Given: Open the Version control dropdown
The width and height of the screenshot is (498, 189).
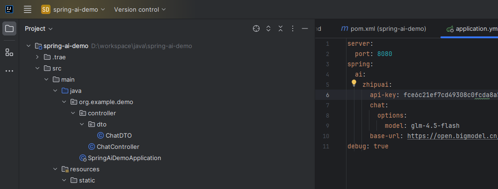Looking at the screenshot, I should 140,9.
